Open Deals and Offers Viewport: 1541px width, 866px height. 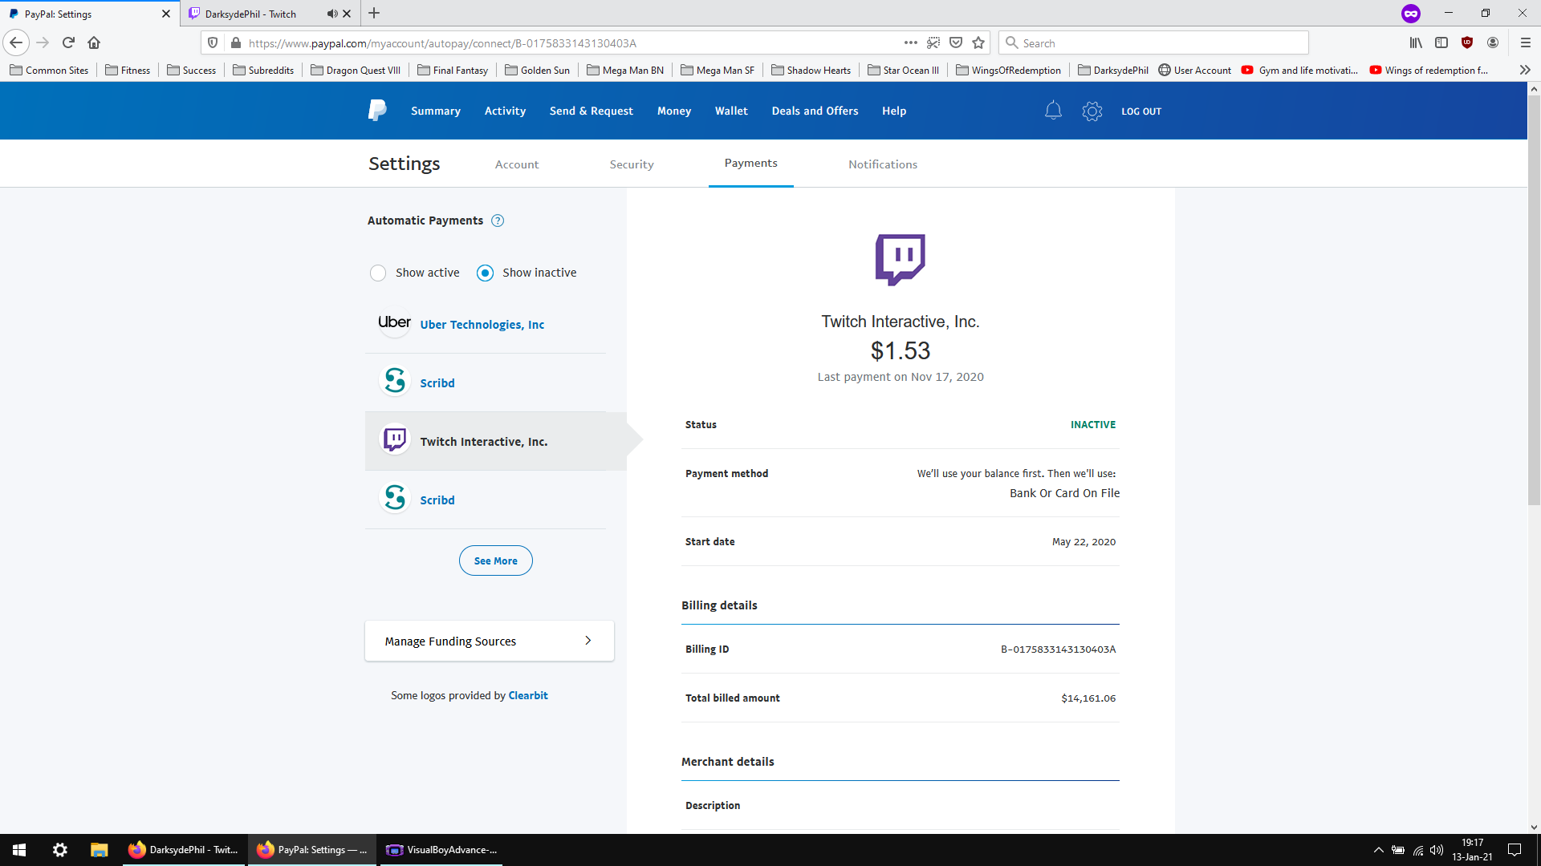point(815,111)
